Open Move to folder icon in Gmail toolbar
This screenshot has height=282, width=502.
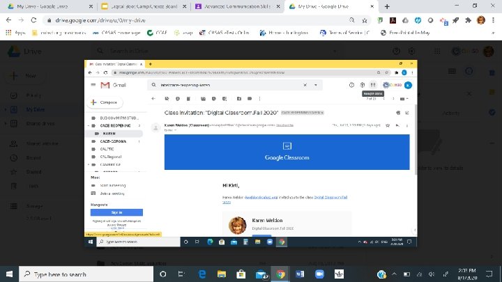click(x=239, y=99)
